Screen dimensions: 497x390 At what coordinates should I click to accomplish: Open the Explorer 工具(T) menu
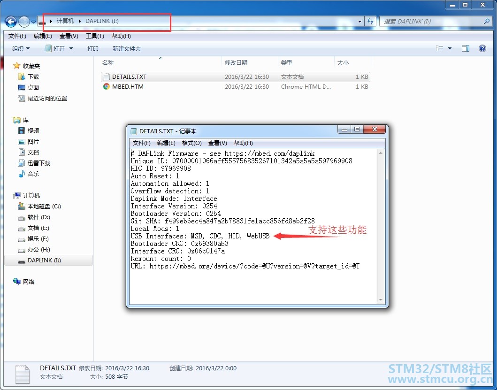(95, 36)
